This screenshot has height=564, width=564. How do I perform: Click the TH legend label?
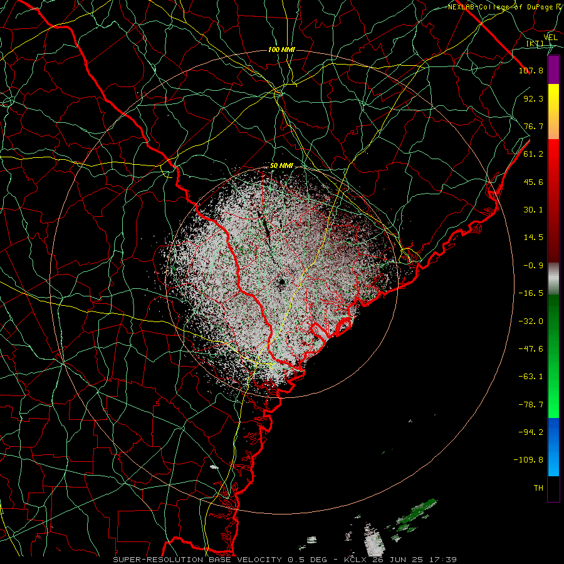(538, 488)
